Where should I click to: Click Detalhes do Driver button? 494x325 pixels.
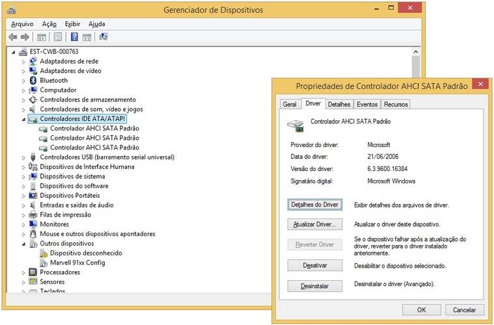315,205
